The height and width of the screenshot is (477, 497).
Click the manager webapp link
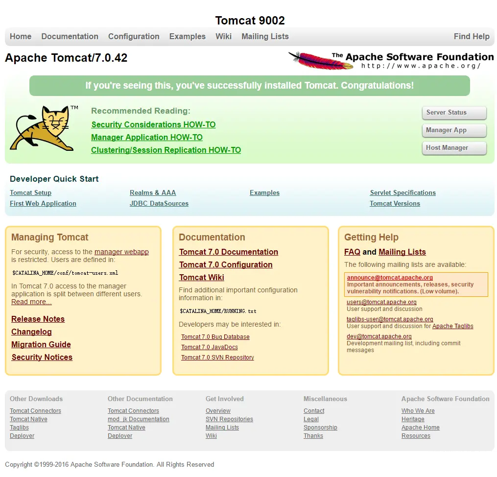[x=121, y=252]
